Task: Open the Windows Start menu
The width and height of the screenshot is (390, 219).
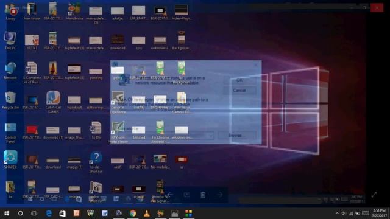Action: pyautogui.click(x=7, y=214)
